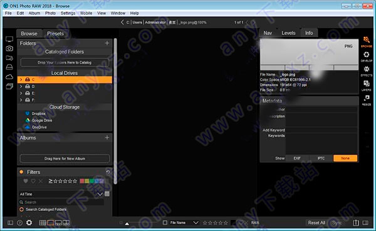Open the Photo menu

[50, 13]
